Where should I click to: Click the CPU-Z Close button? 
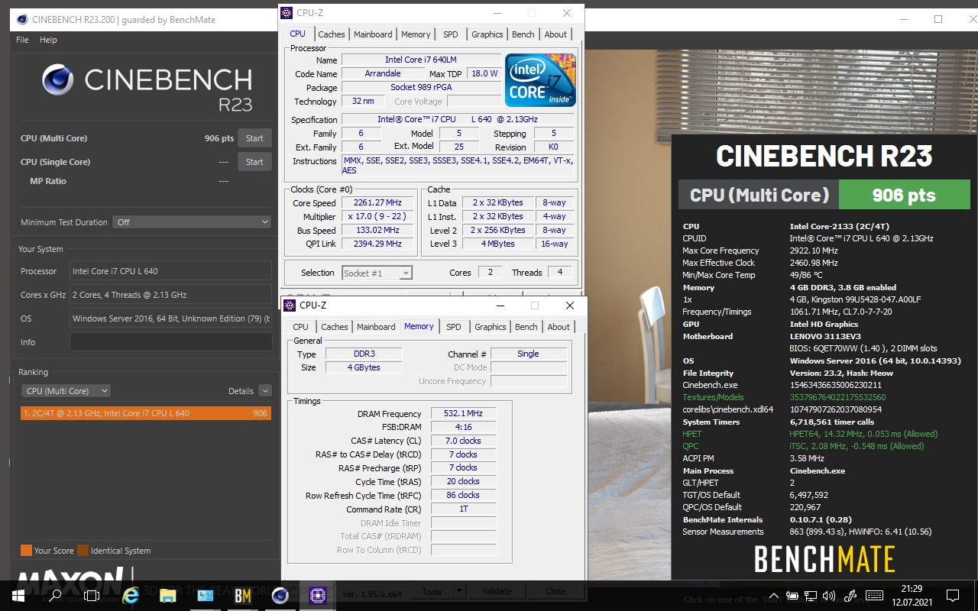tap(555, 592)
